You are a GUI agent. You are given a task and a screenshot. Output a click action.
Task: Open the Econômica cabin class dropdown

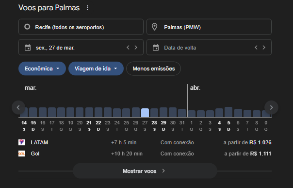click(x=42, y=68)
